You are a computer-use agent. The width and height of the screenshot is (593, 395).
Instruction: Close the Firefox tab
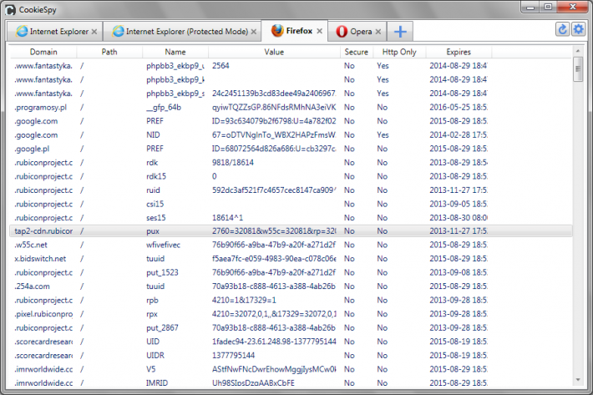[320, 31]
